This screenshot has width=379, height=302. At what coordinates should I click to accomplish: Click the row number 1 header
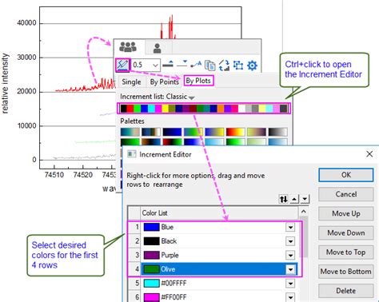(x=134, y=227)
